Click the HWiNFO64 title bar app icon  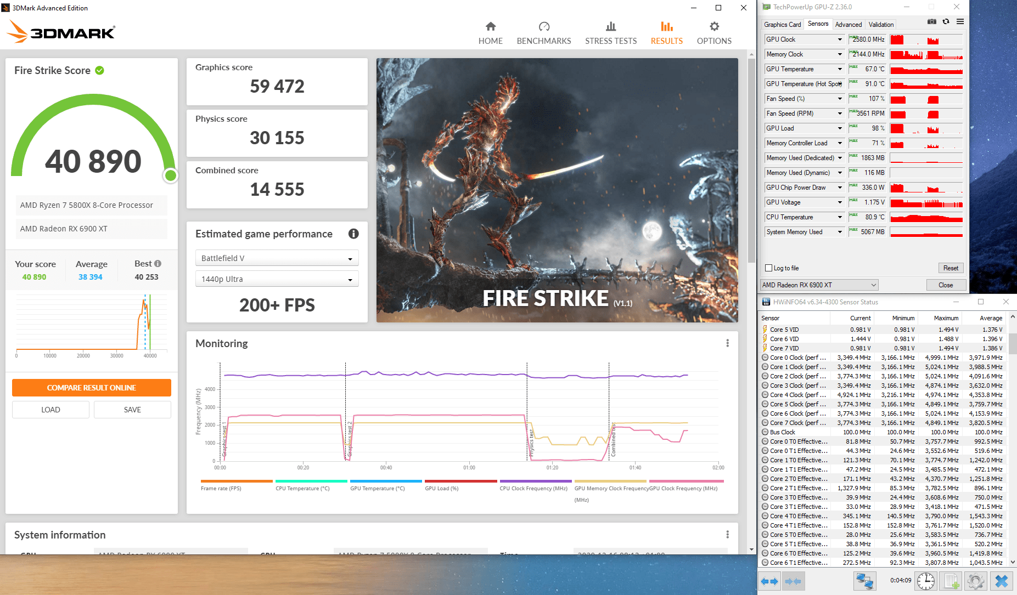[766, 302]
